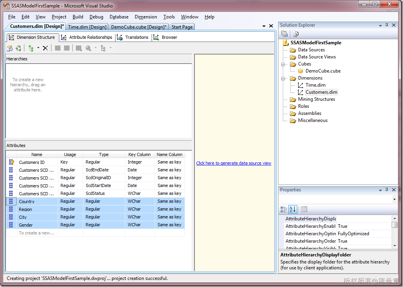Screen dimensions: 403x287
Task: Click the Find Table icon in dimension toolbar
Action: point(79,48)
